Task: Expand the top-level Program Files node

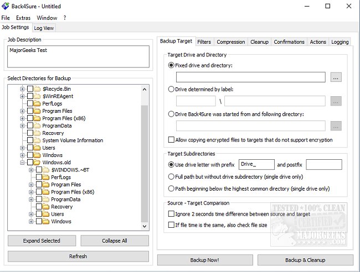Action: tap(22, 111)
